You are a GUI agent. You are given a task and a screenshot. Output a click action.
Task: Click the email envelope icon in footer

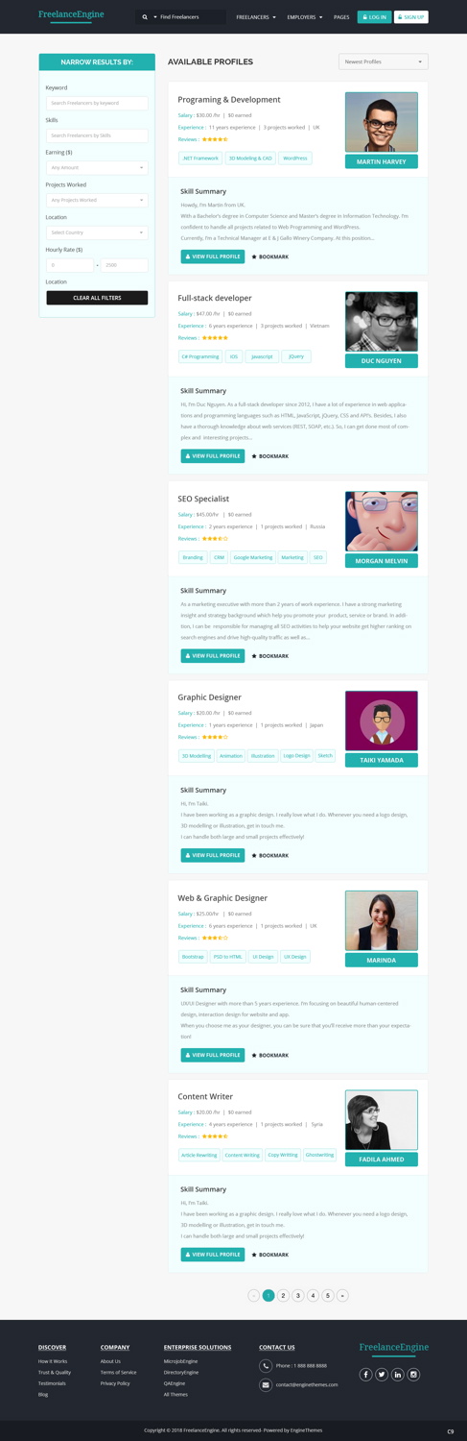(266, 1385)
